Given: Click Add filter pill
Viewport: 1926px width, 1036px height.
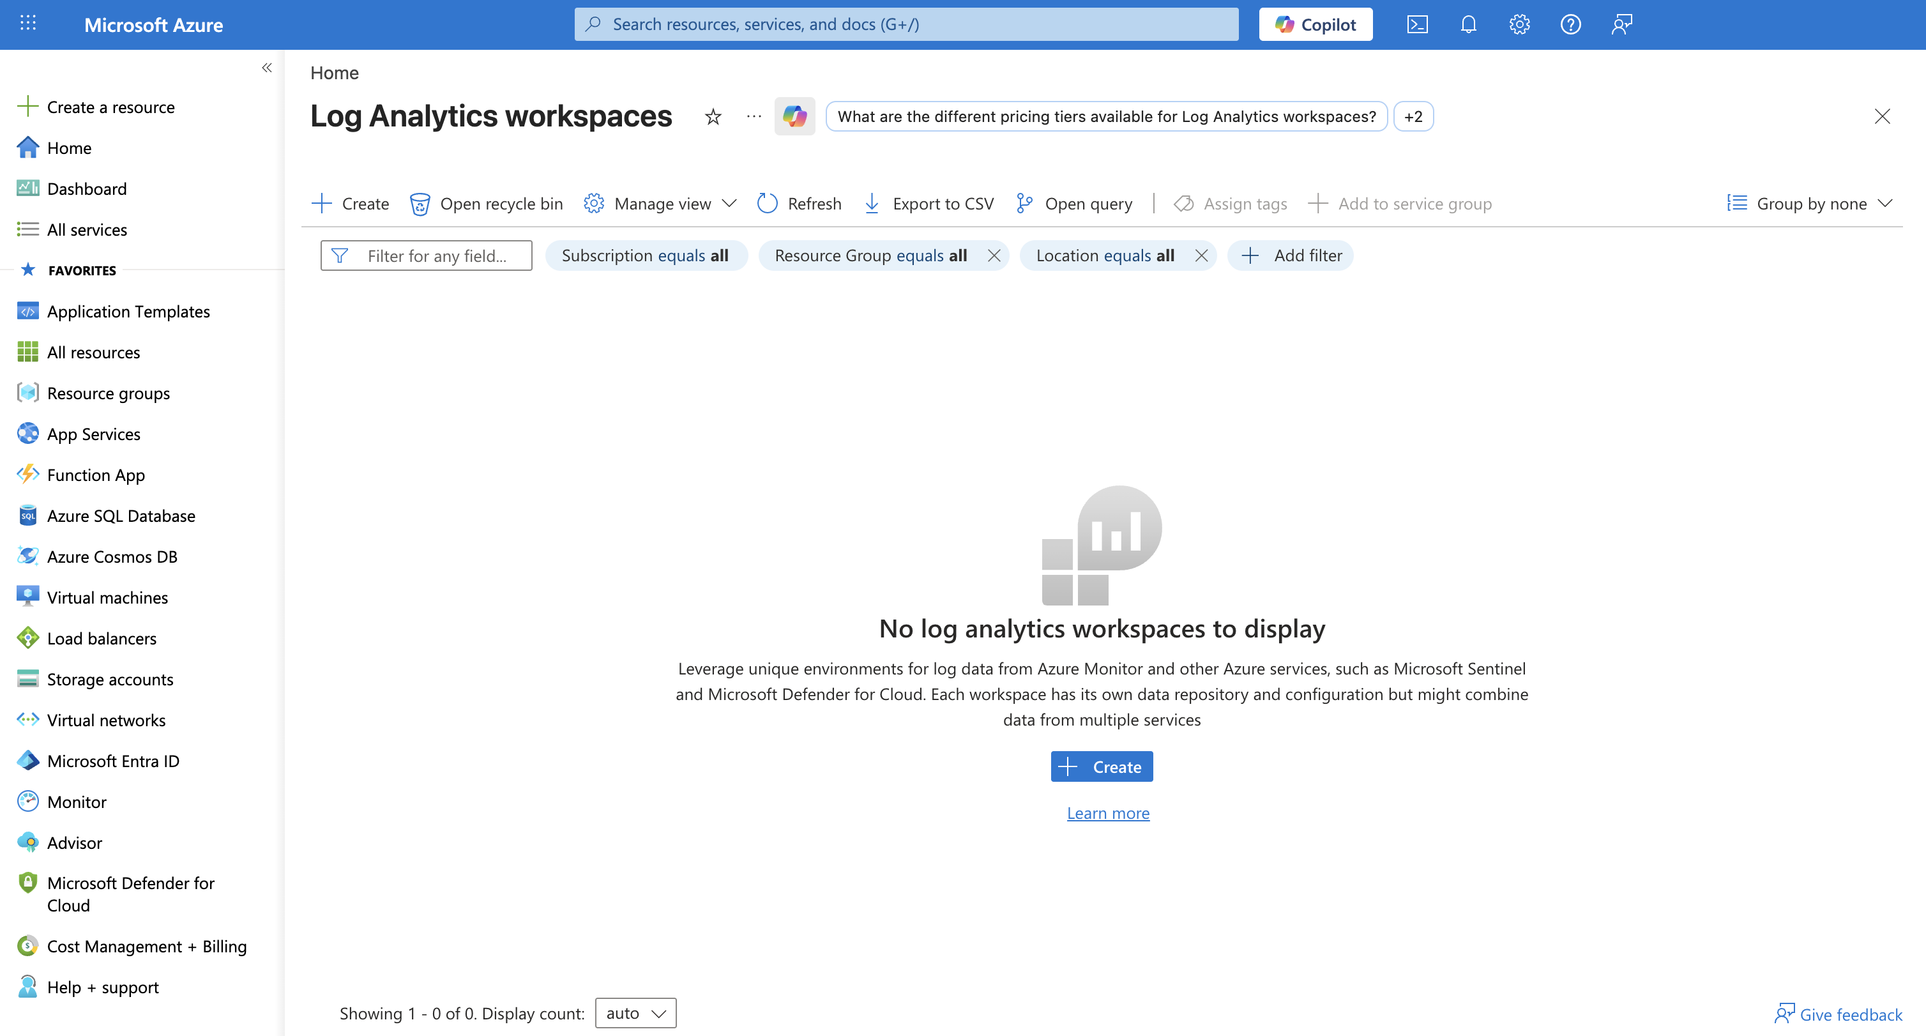Looking at the screenshot, I should [1291, 256].
